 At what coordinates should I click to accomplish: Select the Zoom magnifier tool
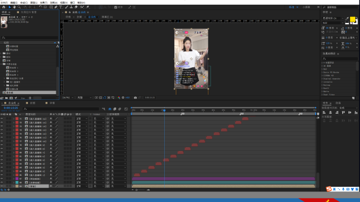(19, 7)
